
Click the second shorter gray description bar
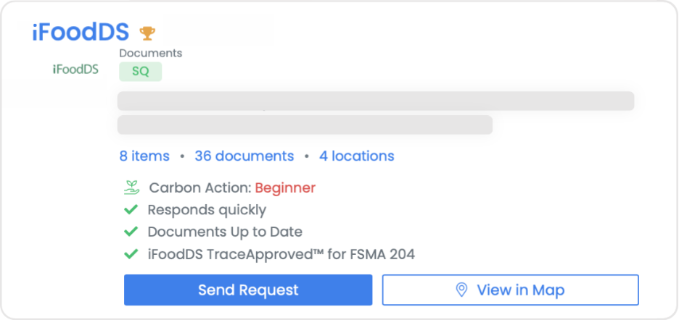tap(305, 125)
